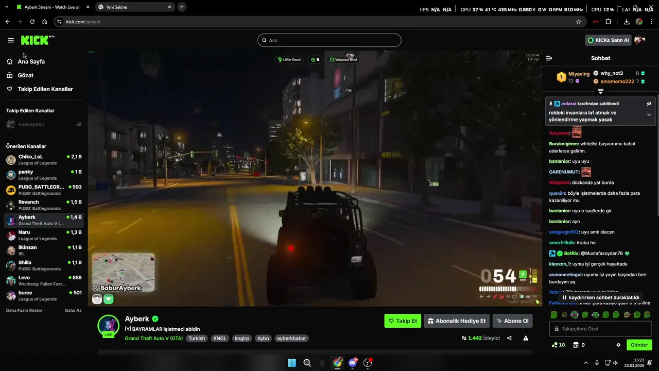Click Abonelik Hediye Et button
659x371 pixels.
[457, 321]
